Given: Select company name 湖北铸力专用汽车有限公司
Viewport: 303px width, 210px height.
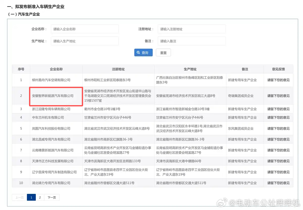Looking at the screenshot, I should click(51, 183).
